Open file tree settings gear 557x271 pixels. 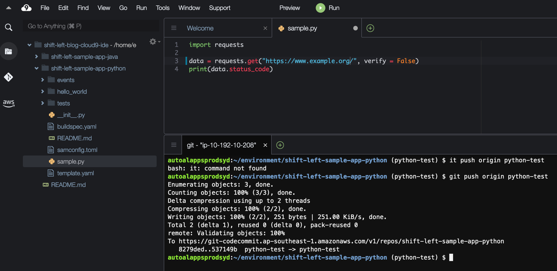pos(153,41)
